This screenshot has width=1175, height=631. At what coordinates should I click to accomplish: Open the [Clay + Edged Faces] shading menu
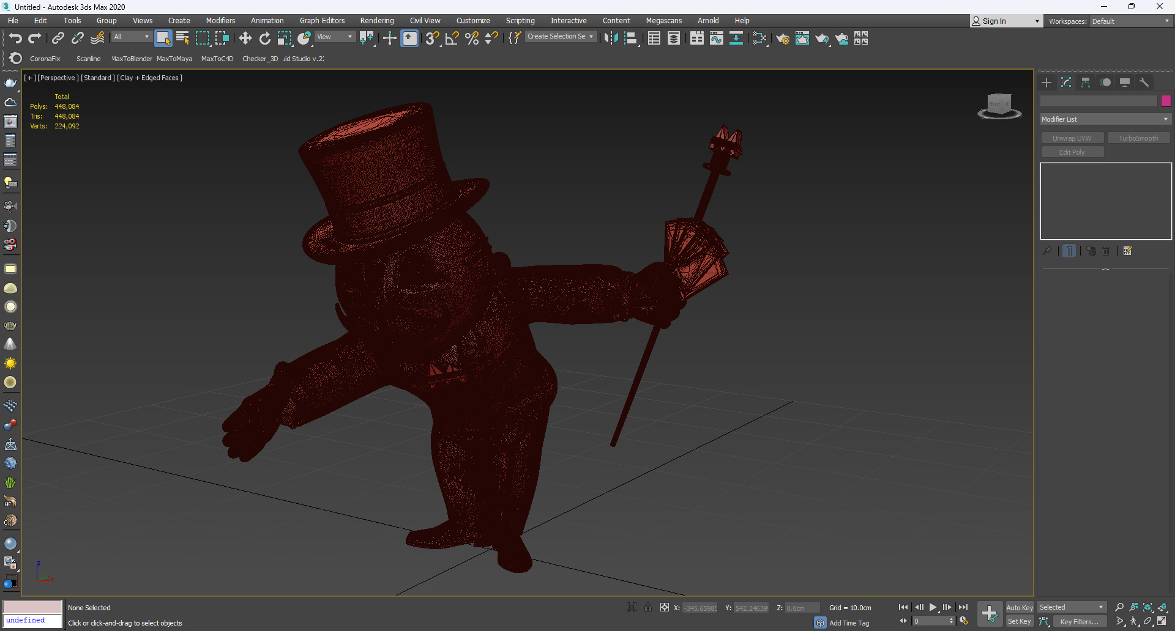[150, 78]
